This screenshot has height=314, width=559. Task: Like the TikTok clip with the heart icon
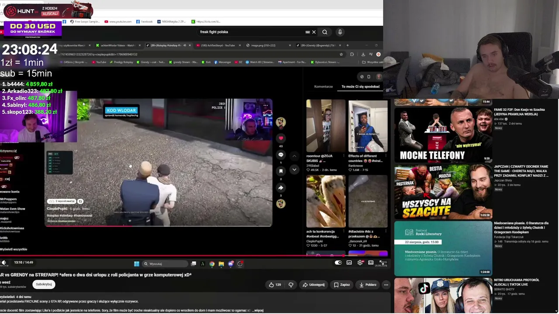pyautogui.click(x=281, y=138)
